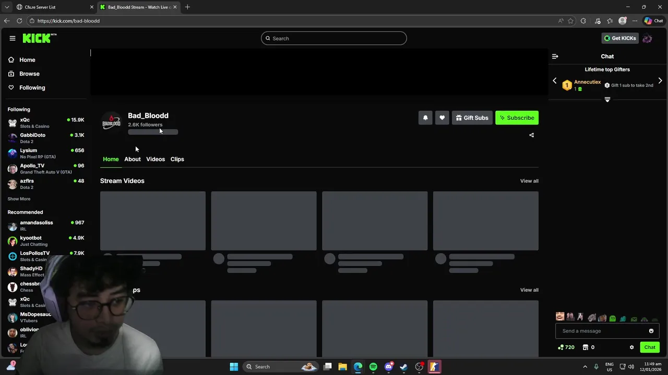This screenshot has width=668, height=375.
Task: Collapse the chat panel with arrow icon
Action: click(555, 56)
